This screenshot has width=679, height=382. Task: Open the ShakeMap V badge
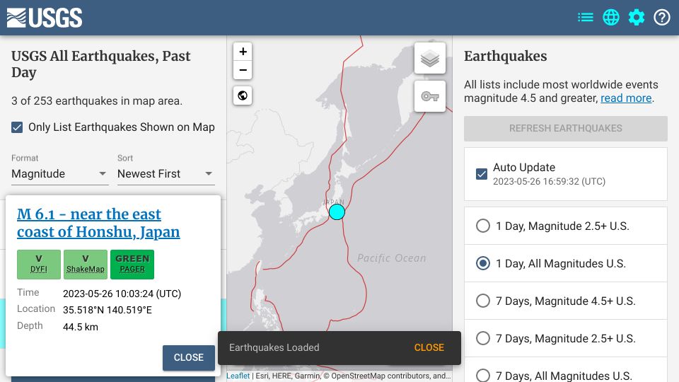(86, 264)
